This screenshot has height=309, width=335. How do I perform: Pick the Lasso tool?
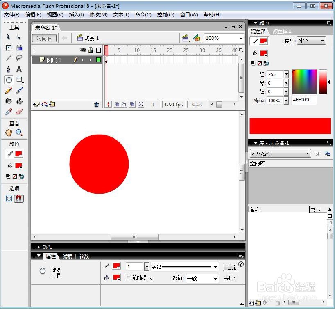point(19,58)
